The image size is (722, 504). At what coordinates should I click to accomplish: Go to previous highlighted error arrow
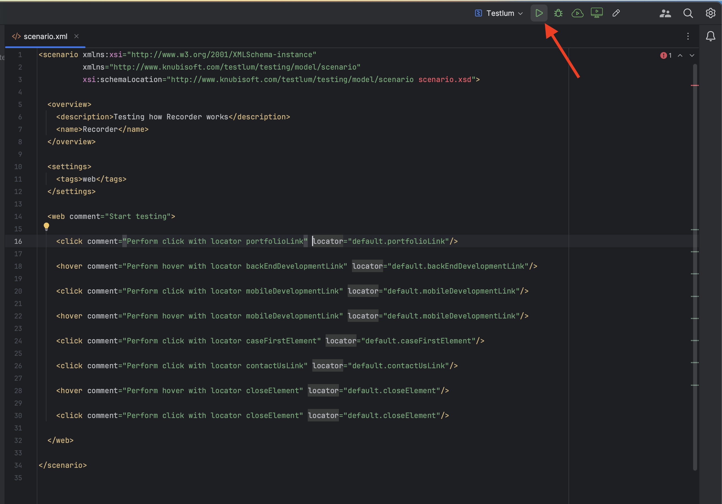(680, 55)
